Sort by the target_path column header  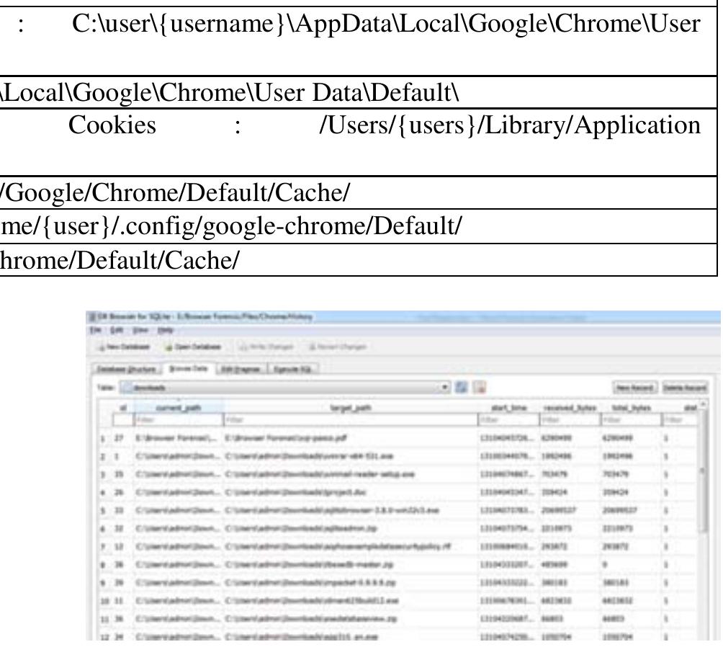click(351, 408)
